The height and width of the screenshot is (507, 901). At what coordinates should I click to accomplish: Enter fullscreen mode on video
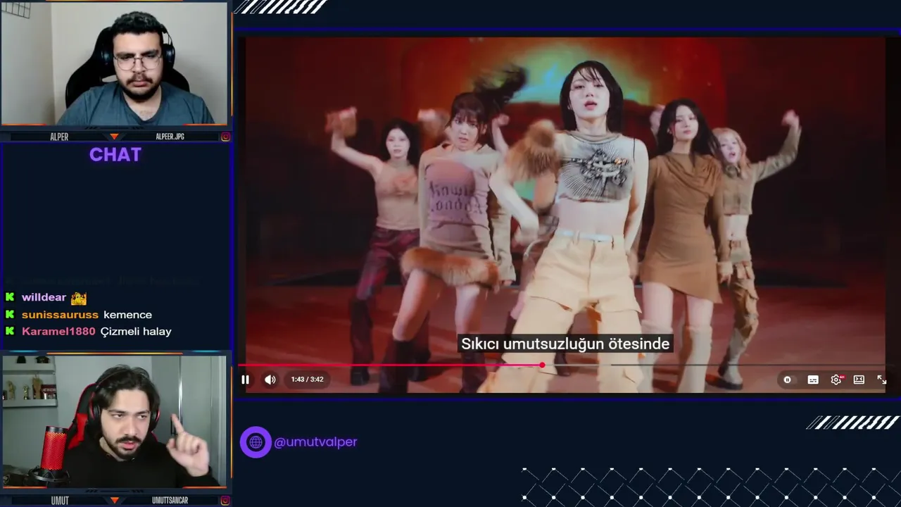pyautogui.click(x=881, y=380)
